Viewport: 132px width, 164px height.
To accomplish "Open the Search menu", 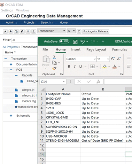I will click(47, 23).
